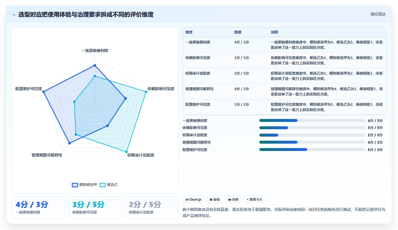Click 候选乙 data point on 管理视图可解释性 axis
The image size is (398, 230).
pos(76,135)
